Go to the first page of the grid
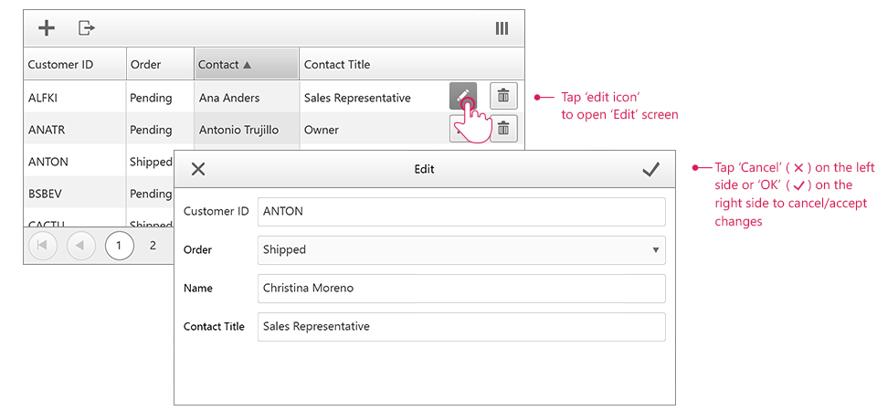This screenshot has width=877, height=411. click(42, 246)
